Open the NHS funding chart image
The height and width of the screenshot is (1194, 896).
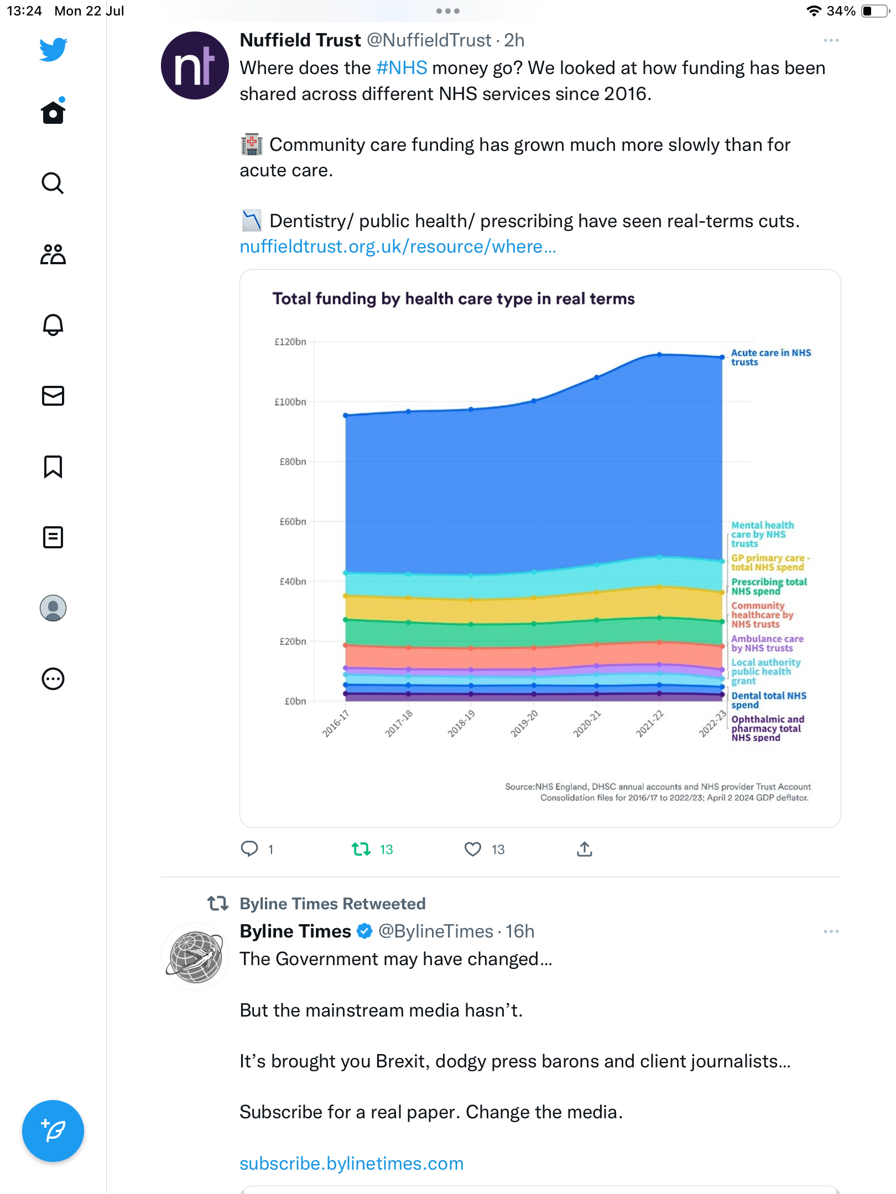click(x=540, y=548)
